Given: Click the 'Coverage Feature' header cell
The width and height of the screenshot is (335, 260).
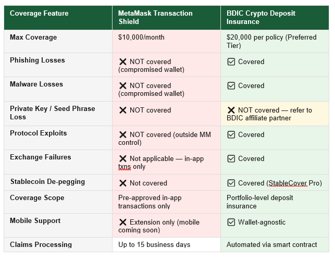Looking at the screenshot, I should click(58, 18).
